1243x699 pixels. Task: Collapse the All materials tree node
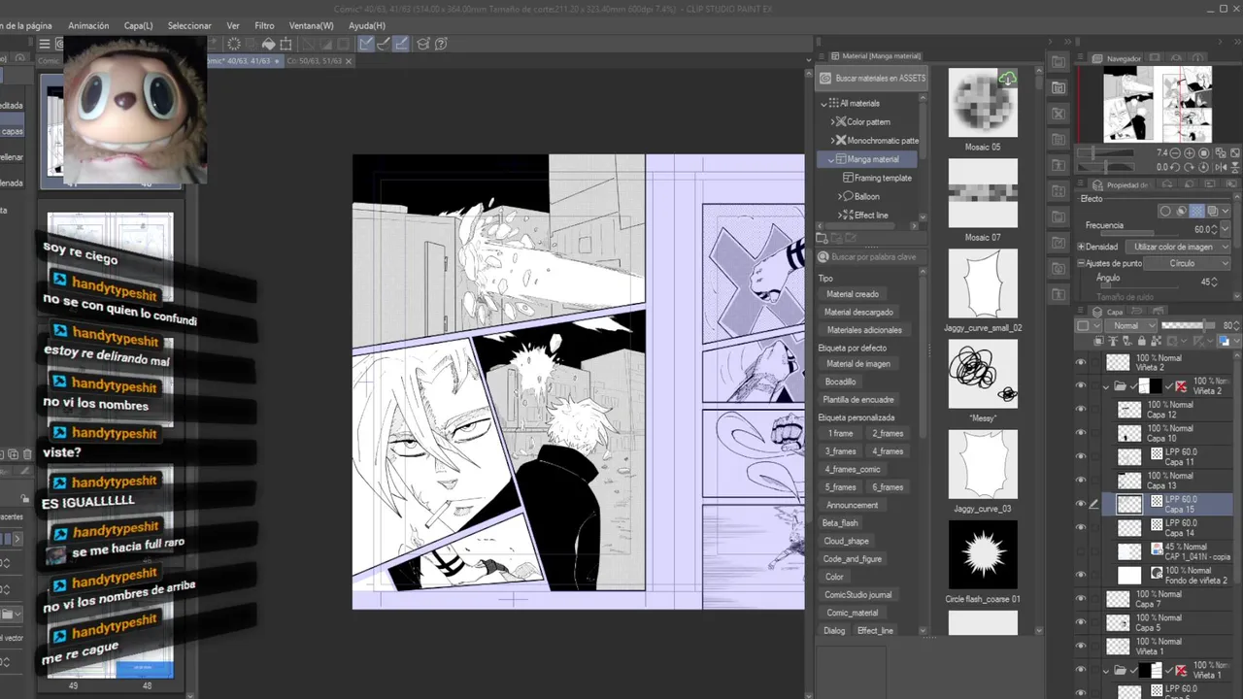point(824,104)
